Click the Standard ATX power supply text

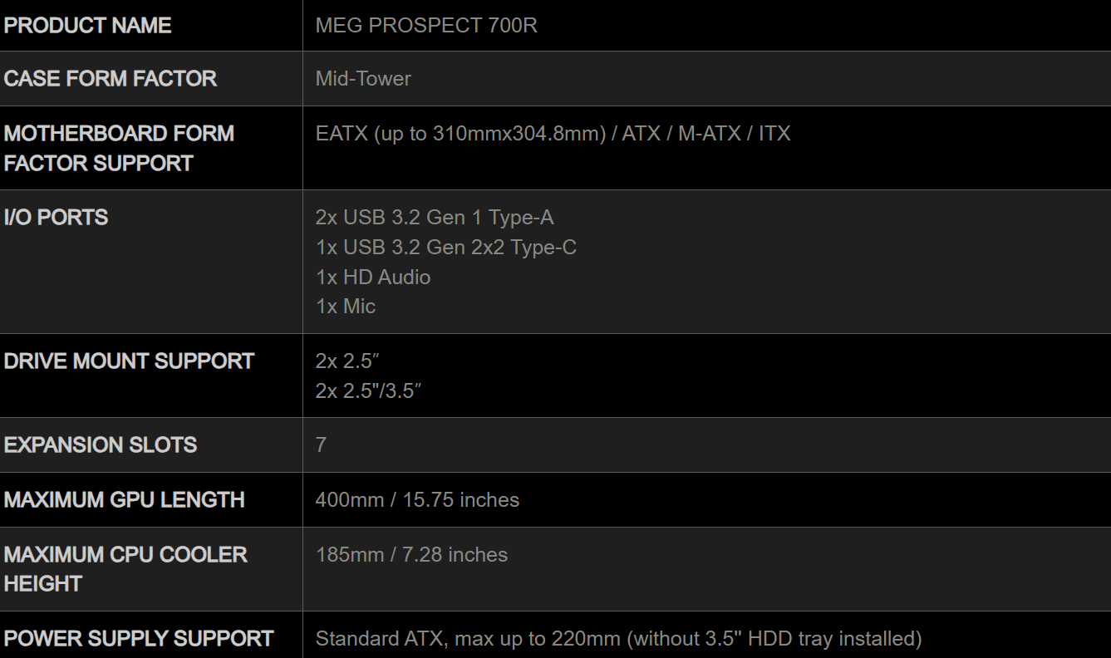(x=619, y=639)
